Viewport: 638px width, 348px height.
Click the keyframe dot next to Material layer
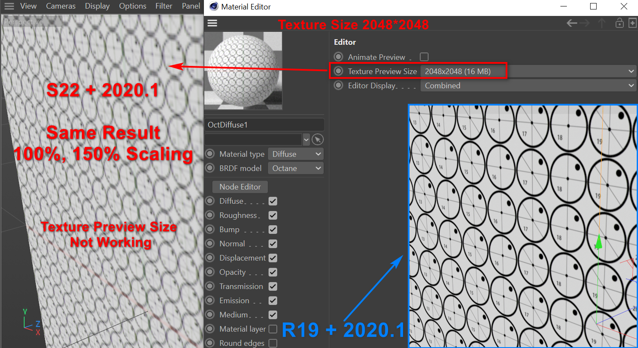[x=210, y=329]
